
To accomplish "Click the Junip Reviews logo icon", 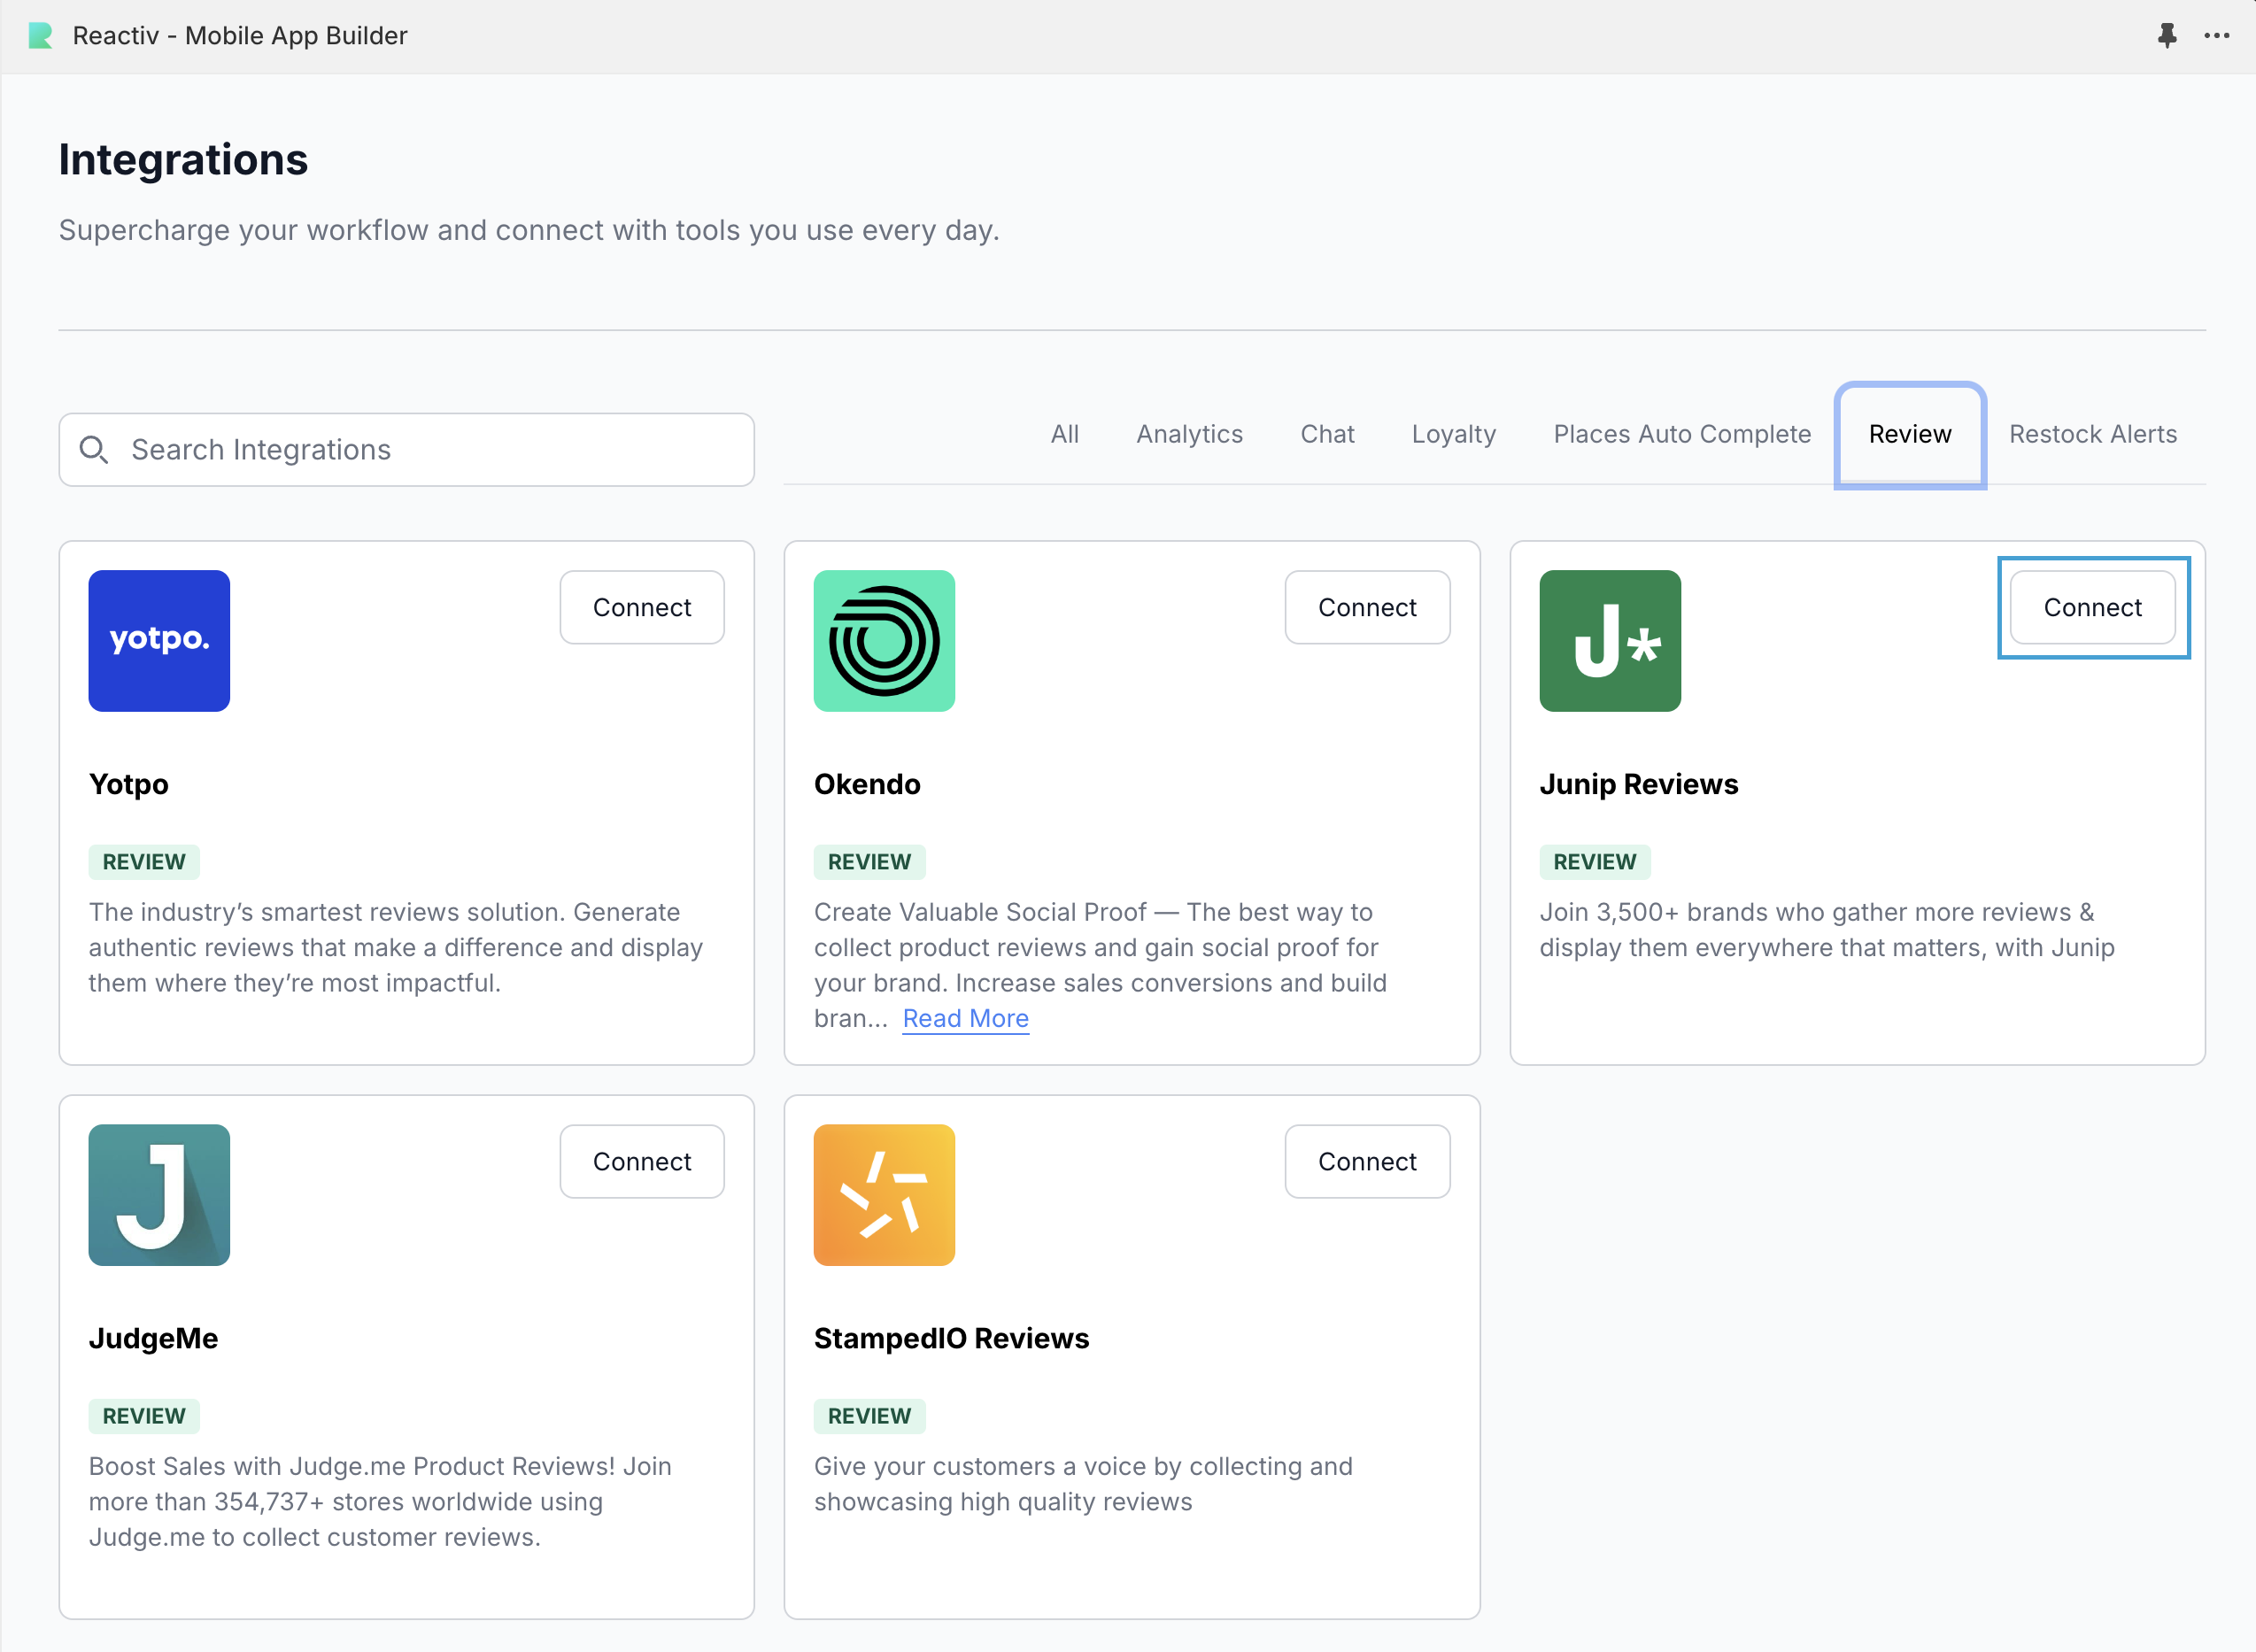I will [x=1610, y=641].
